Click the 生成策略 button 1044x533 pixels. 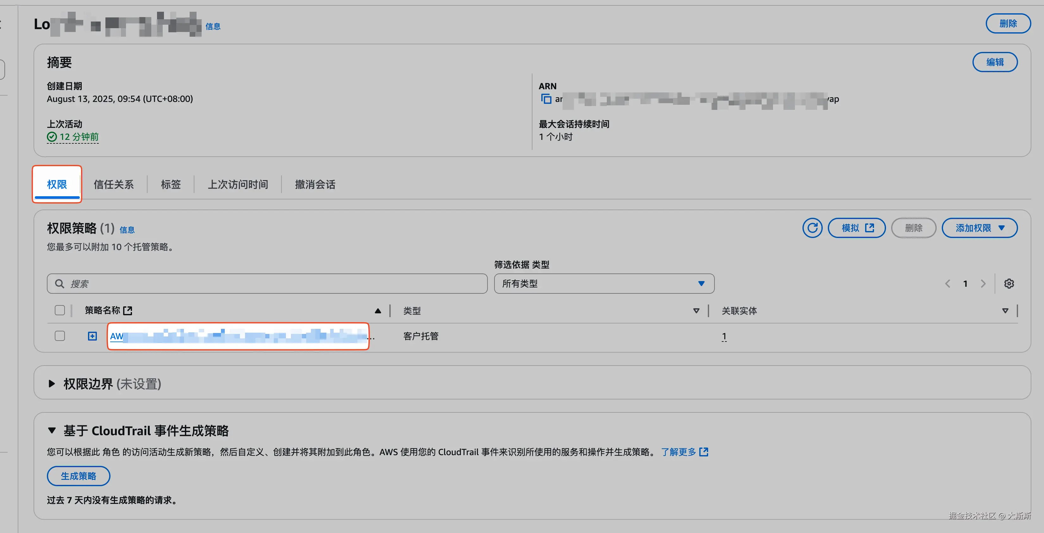pyautogui.click(x=78, y=476)
